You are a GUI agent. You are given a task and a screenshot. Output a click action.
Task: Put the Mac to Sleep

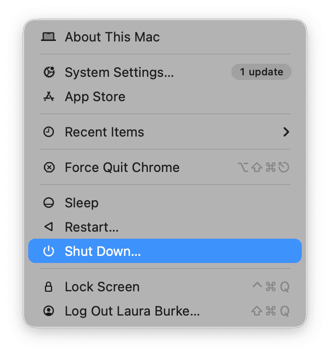pos(82,203)
